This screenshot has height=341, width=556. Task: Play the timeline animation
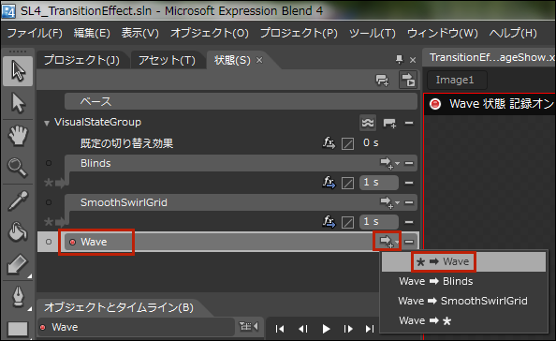(x=326, y=329)
